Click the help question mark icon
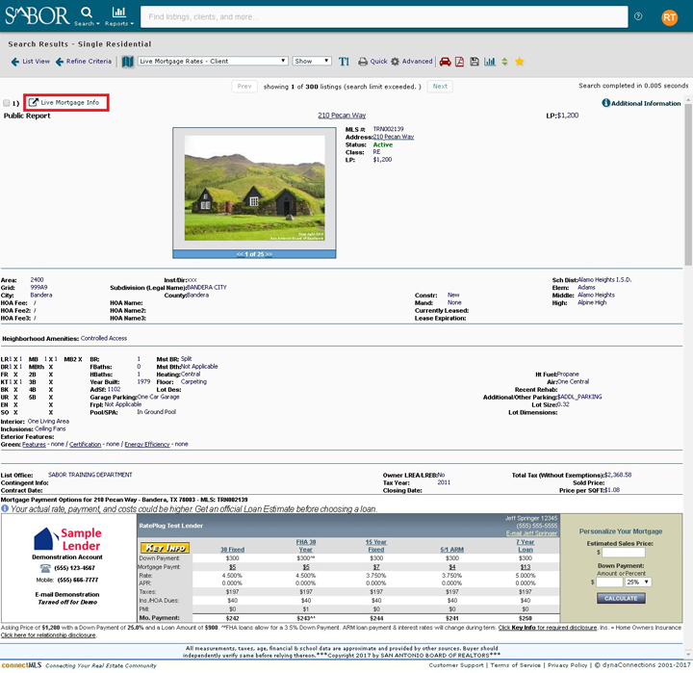 pos(638,16)
